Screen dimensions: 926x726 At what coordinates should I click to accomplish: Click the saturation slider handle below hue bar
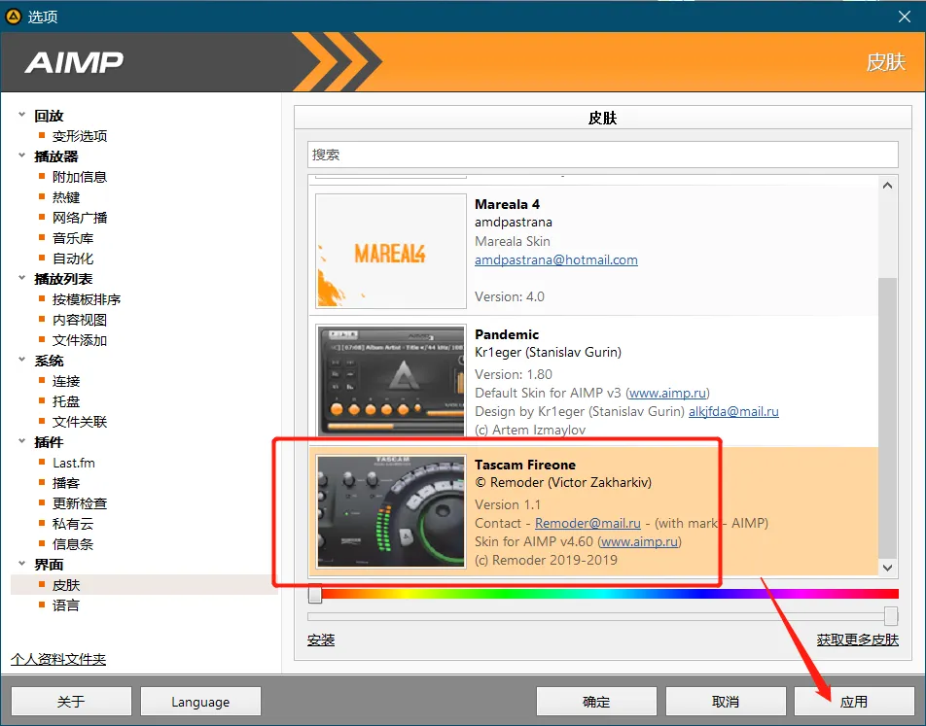pos(891,616)
